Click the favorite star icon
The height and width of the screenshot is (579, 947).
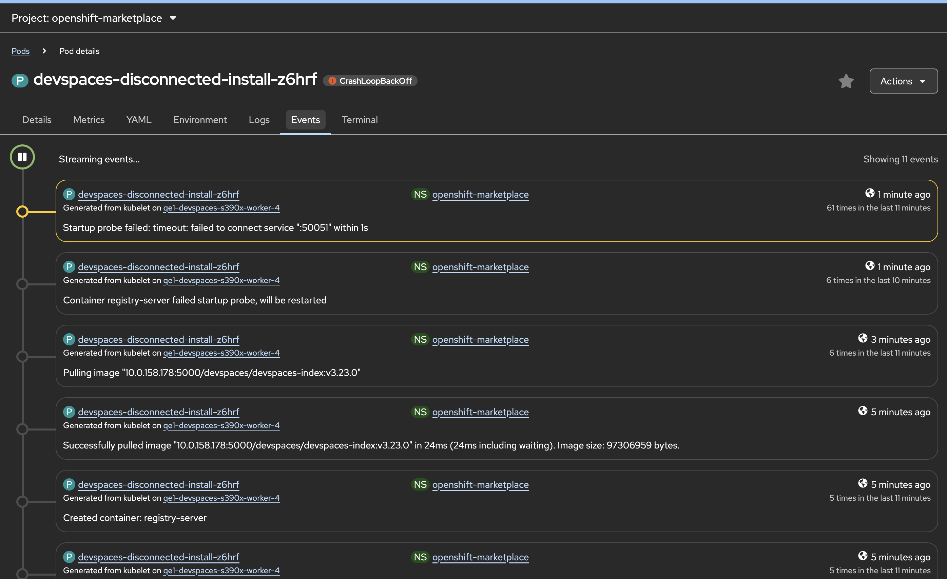[846, 81]
